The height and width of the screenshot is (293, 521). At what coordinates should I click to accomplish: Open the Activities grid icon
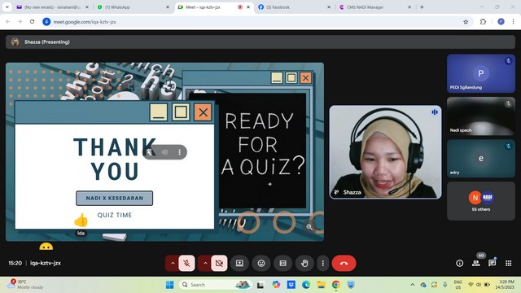[508, 263]
